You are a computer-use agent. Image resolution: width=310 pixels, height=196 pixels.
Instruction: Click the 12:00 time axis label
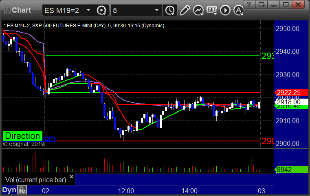point(126,191)
